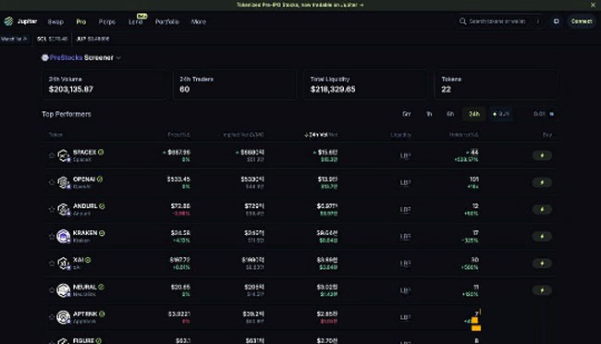This screenshot has width=601, height=344.
Task: Click the search magnifier icon
Action: click(x=462, y=21)
